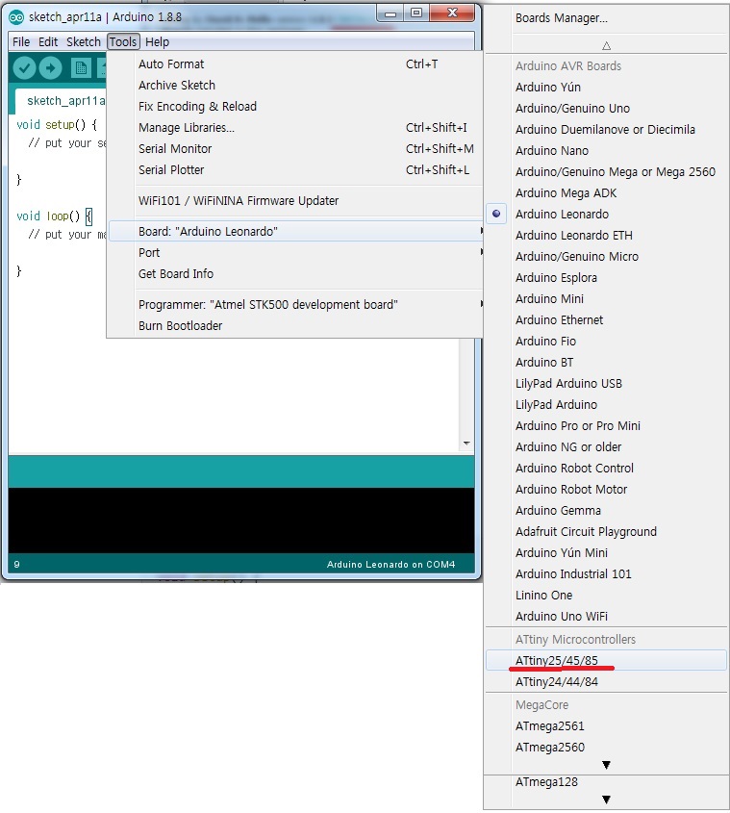The image size is (730, 813).
Task: Select Arduino Esplora board
Action: [x=606, y=278]
